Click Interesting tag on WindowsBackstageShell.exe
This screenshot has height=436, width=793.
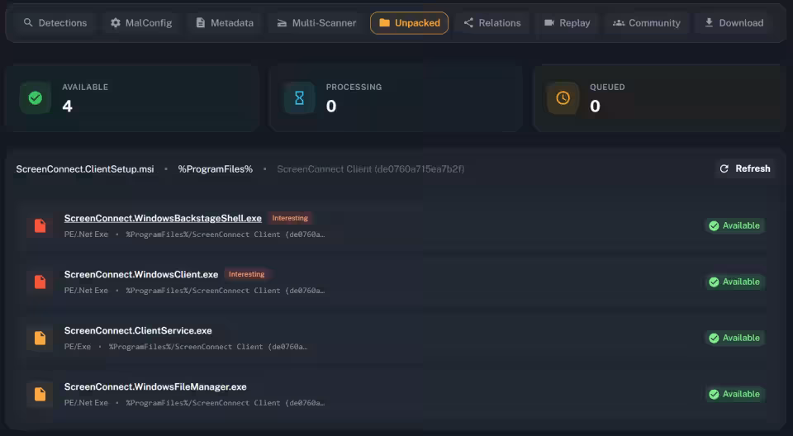290,218
